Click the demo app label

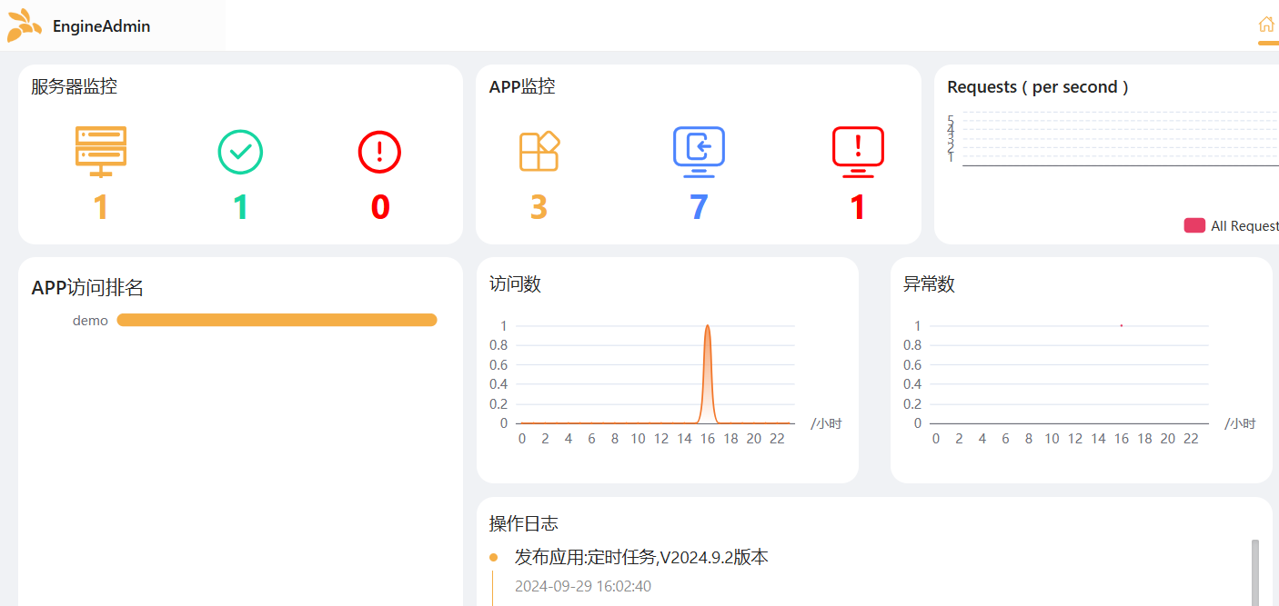click(x=90, y=321)
